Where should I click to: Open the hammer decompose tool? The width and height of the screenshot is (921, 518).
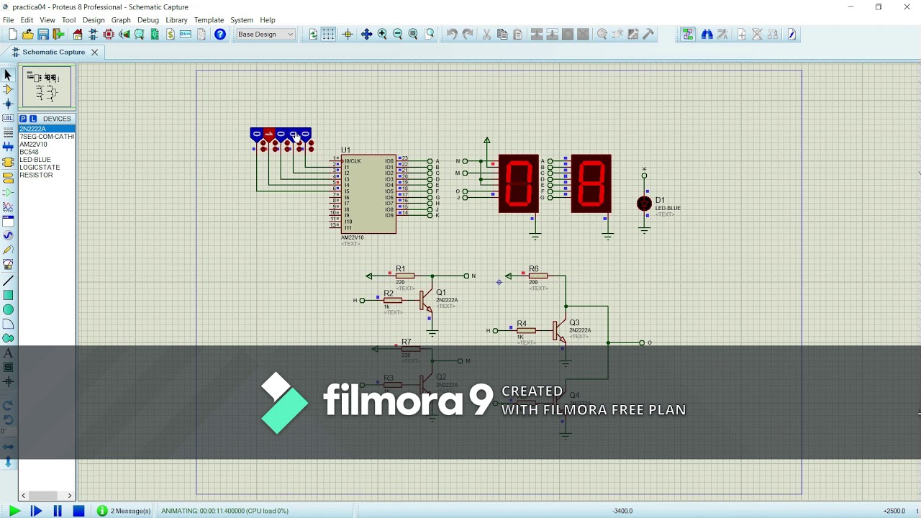click(x=648, y=35)
